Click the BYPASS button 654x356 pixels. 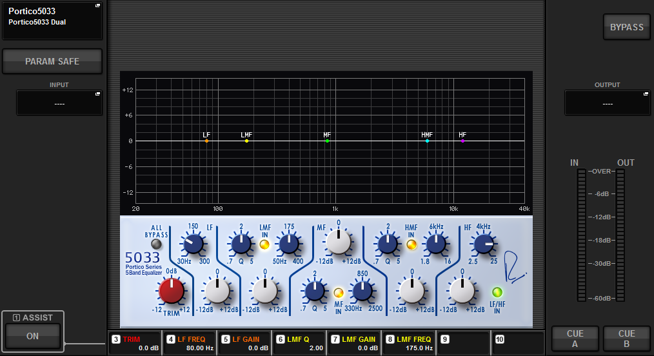pos(626,27)
